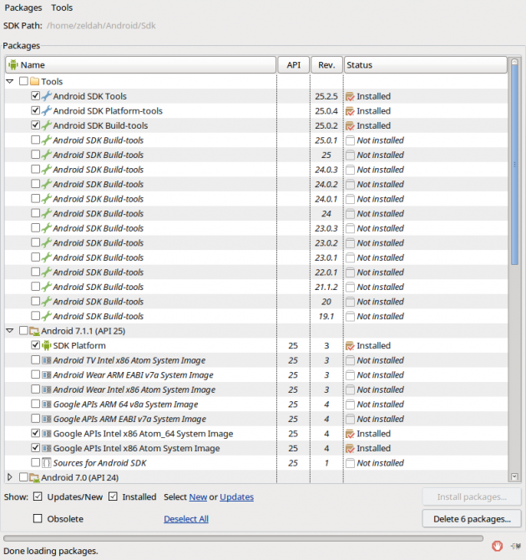Click wrench icon of Build-tools 24.0.1
526x560 pixels.
coord(47,199)
